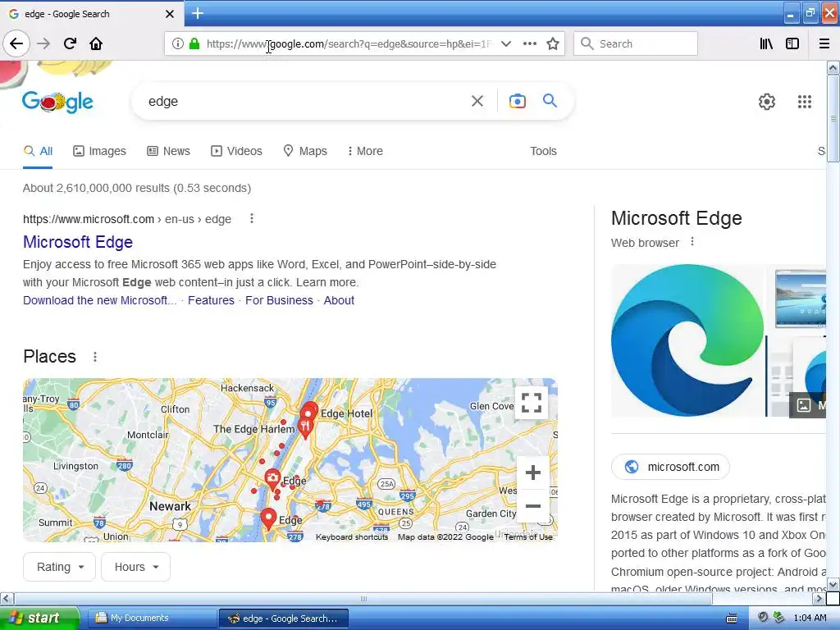The width and height of the screenshot is (840, 630).
Task: Expand the Rating filter dropdown
Action: click(59, 567)
